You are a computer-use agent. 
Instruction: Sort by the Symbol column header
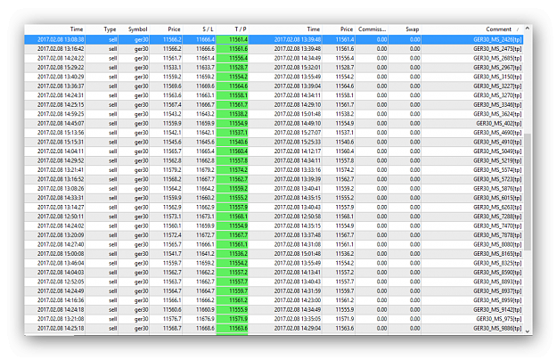(x=137, y=29)
